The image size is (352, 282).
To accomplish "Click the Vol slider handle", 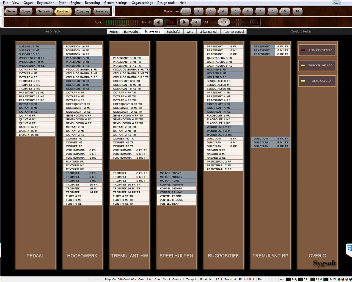I will click(x=224, y=22).
